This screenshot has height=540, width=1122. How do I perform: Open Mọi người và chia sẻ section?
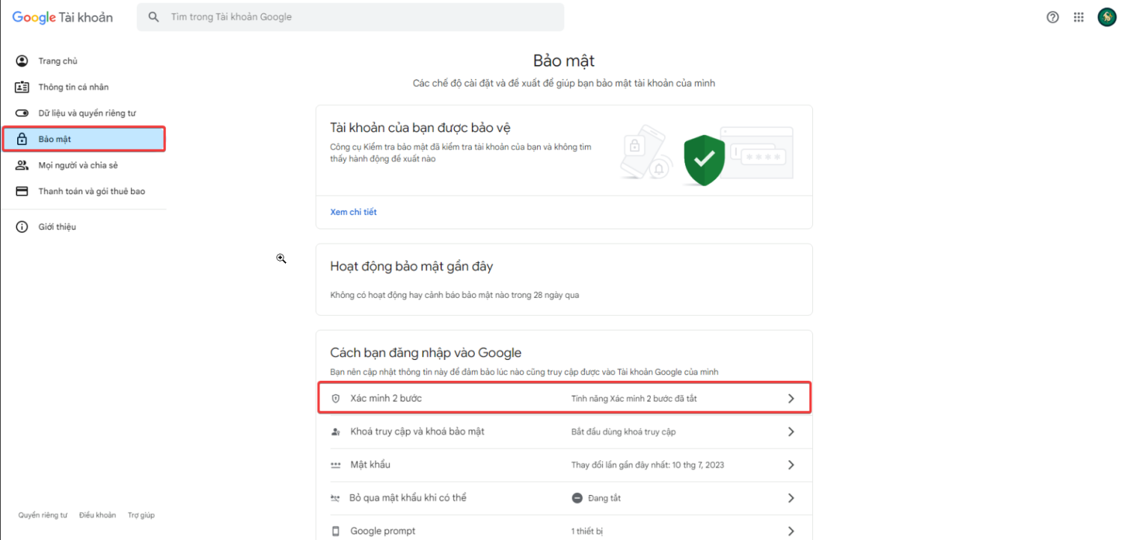pyautogui.click(x=78, y=166)
